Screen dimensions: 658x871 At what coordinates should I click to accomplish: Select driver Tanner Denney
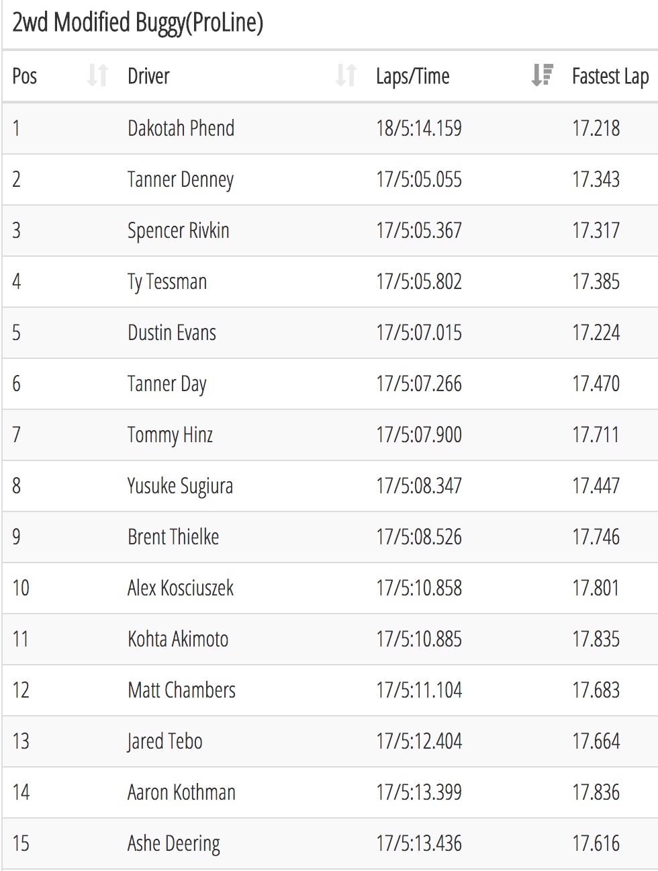click(181, 179)
